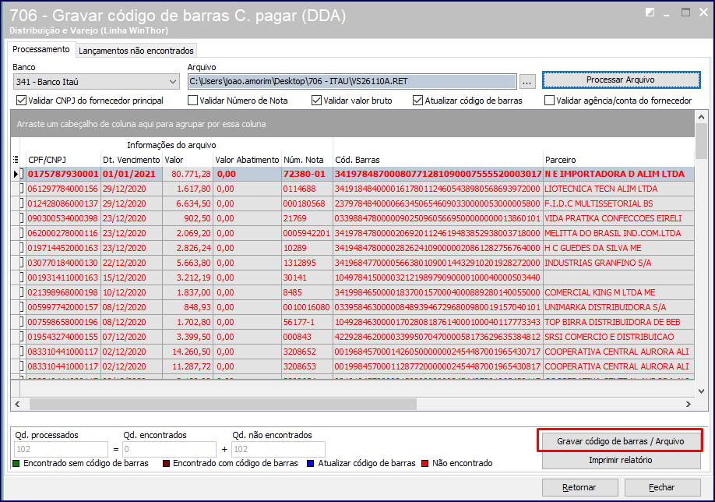Sort by the Dt. Vencimento column header
This screenshot has width=715, height=502.
coord(132,160)
